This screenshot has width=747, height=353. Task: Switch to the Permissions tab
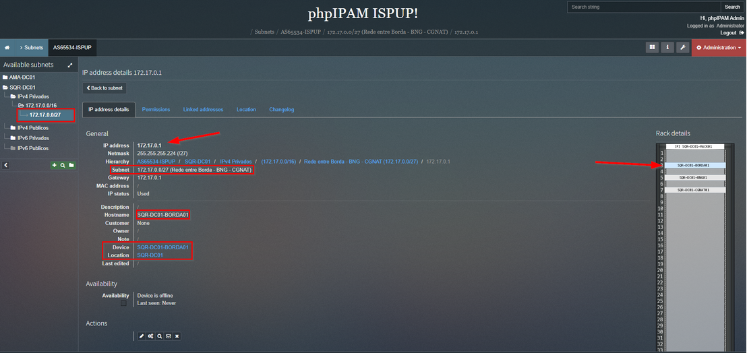[156, 109]
